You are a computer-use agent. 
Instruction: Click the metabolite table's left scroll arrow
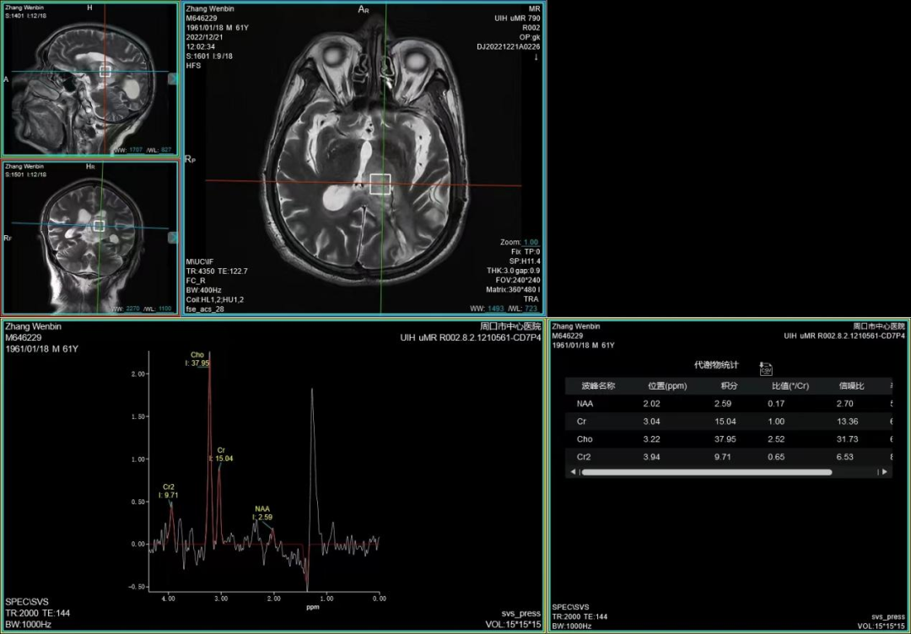click(x=573, y=472)
